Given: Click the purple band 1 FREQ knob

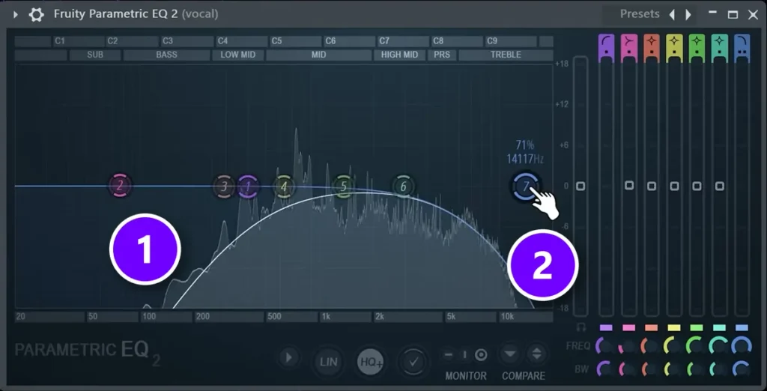Looking at the screenshot, I should click(x=605, y=346).
